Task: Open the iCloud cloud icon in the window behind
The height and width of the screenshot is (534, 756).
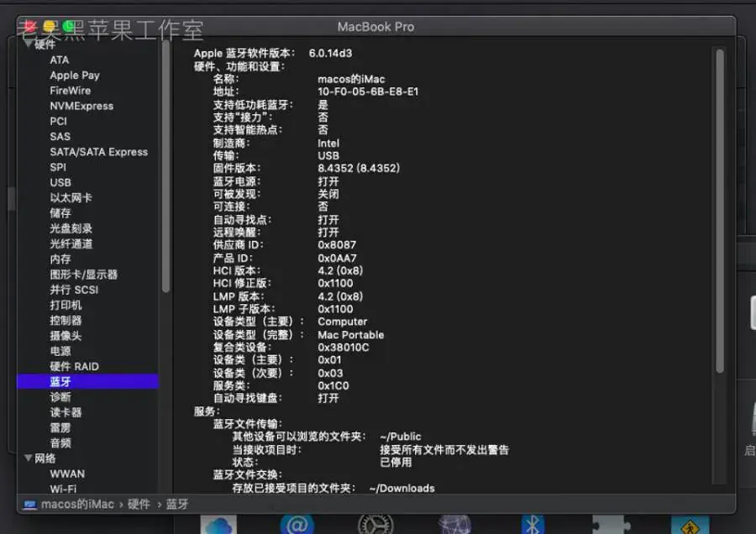Action: tap(218, 524)
